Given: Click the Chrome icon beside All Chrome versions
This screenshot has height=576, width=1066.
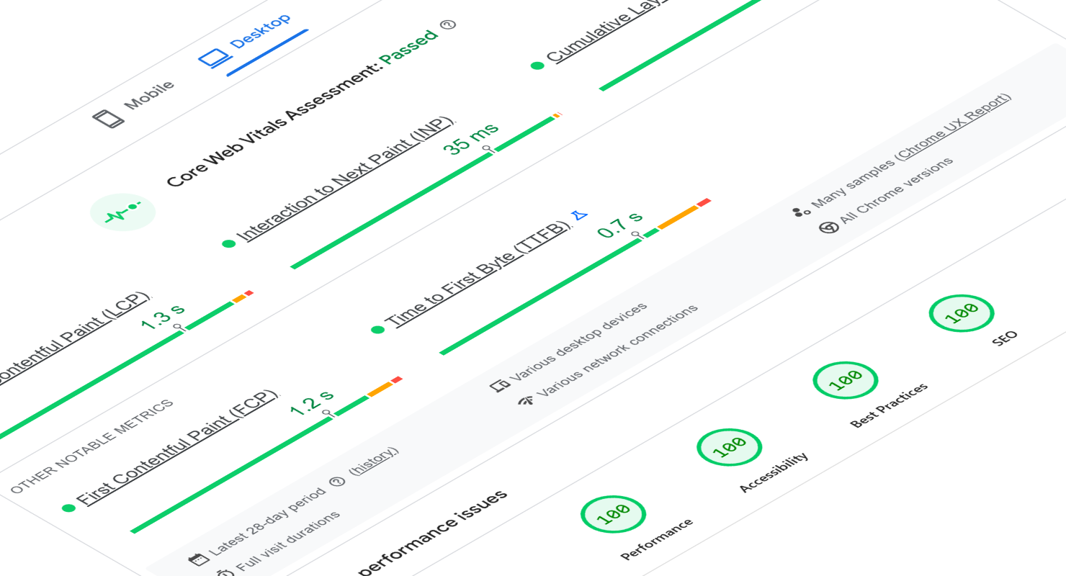Looking at the screenshot, I should [828, 227].
